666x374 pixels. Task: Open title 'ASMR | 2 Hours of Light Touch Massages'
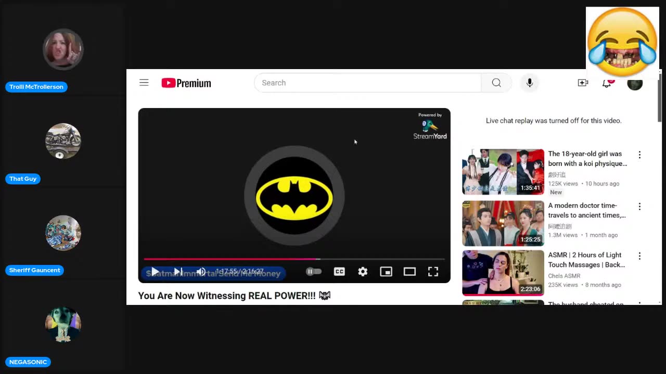point(586,260)
